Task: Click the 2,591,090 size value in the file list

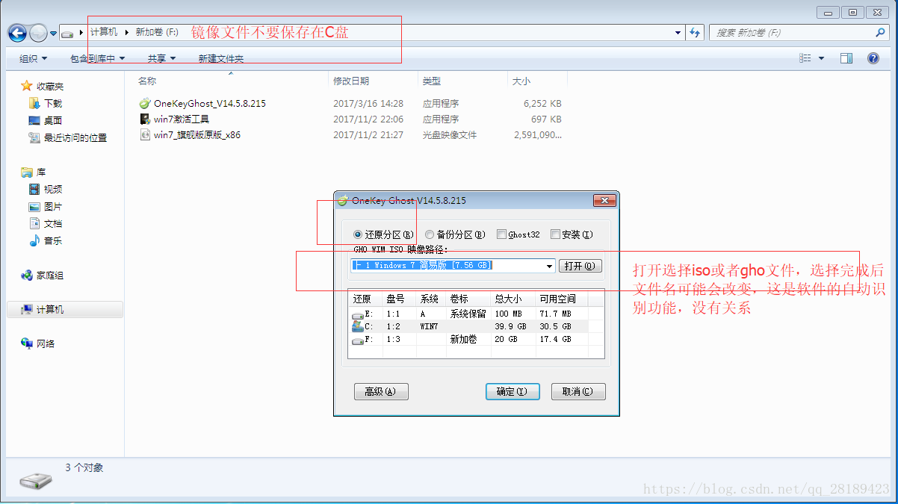Action: coord(538,135)
